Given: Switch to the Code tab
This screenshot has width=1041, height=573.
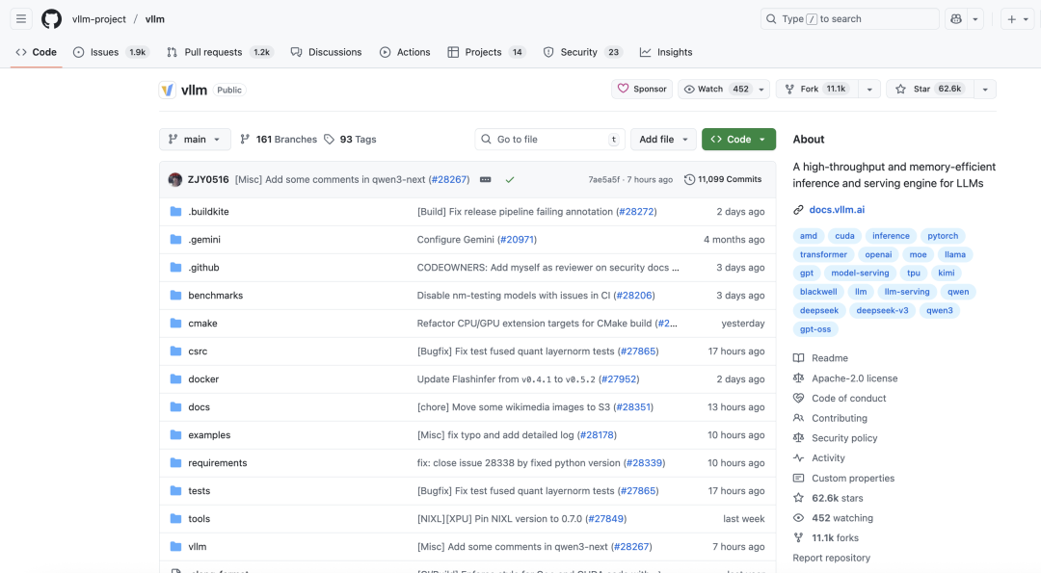Looking at the screenshot, I should pos(37,52).
